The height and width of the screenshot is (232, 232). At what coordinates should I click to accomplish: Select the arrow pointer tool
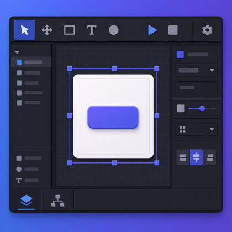tap(24, 30)
